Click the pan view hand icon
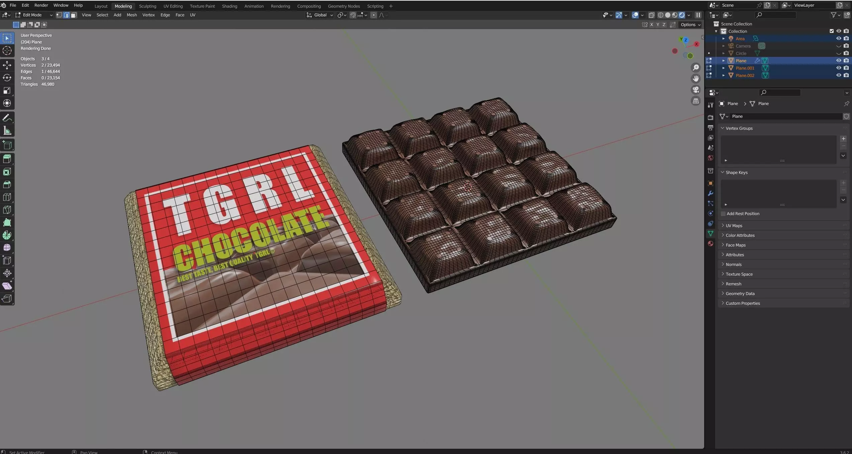Image resolution: width=852 pixels, height=454 pixels. 696,79
